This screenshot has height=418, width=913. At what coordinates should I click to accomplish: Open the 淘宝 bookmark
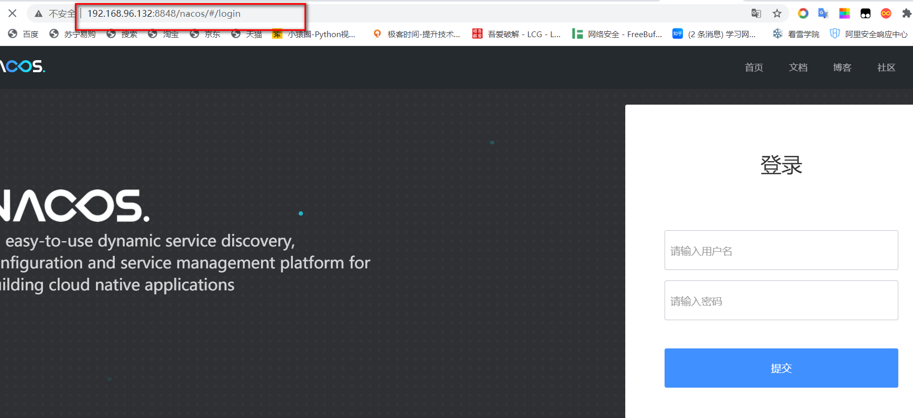coord(163,34)
